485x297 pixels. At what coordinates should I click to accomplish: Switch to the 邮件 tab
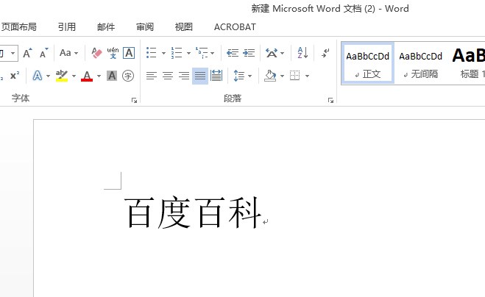pos(106,27)
